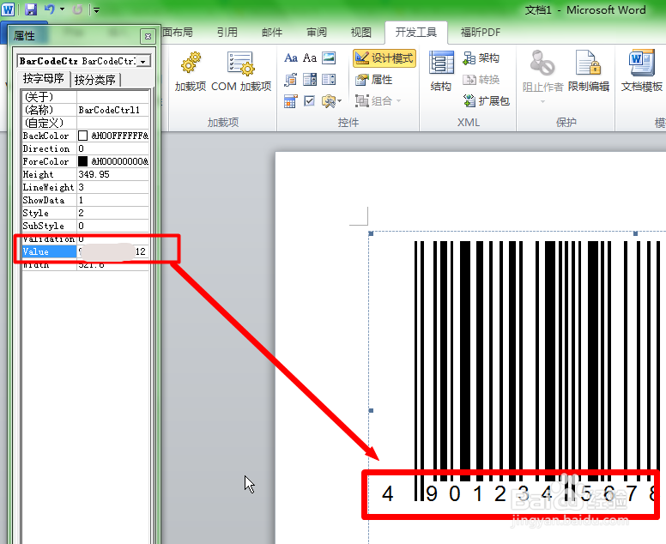Open the 页面布局 ribbon tab
Viewport: 666px width, 544px height.
[178, 33]
